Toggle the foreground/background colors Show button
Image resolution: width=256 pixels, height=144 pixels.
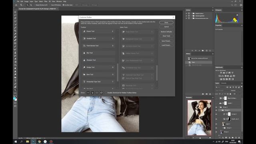pos(92,93)
